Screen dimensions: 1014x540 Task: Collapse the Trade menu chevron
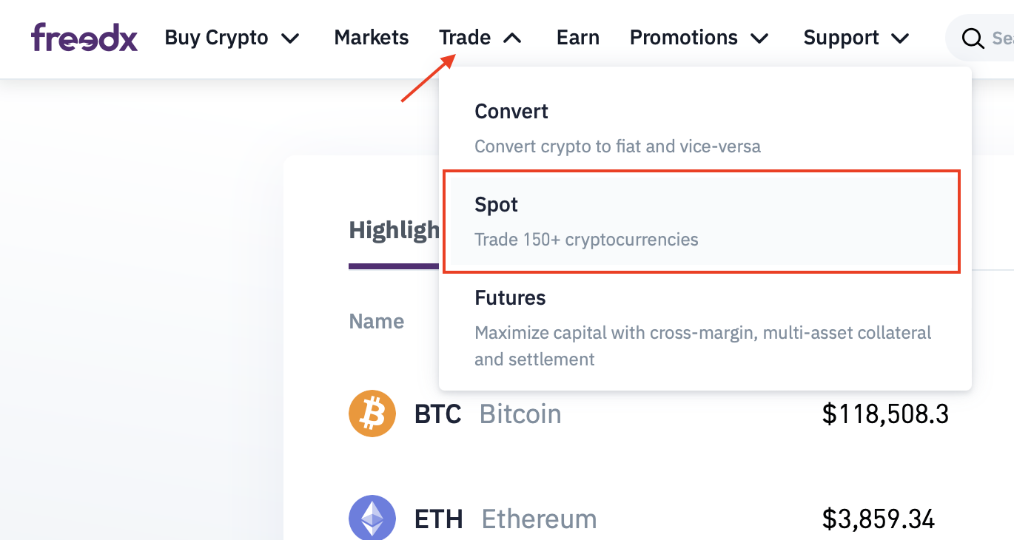512,38
